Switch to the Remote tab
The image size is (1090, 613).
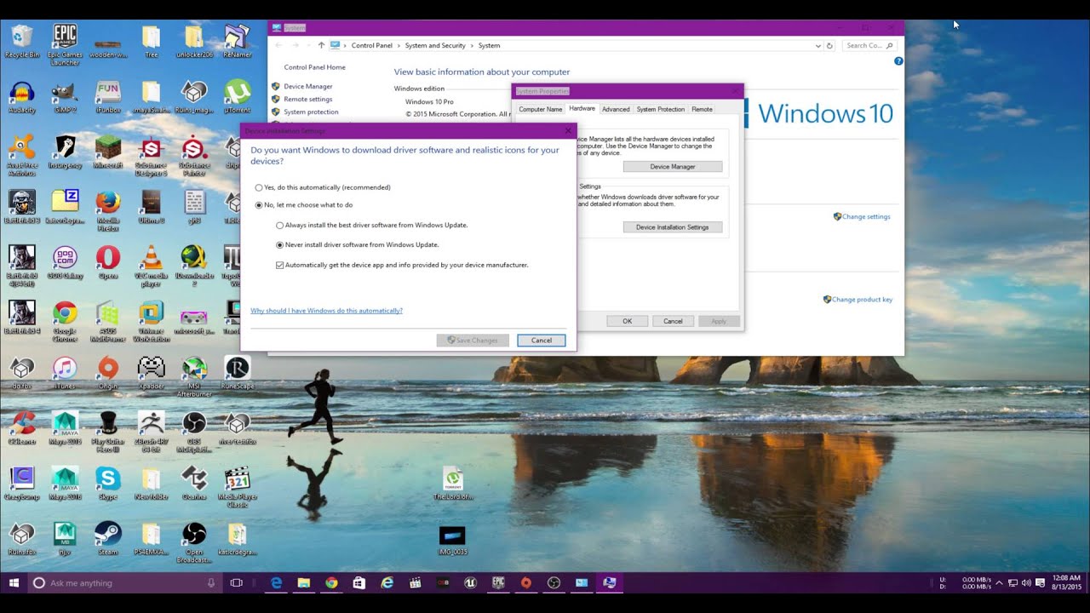[x=703, y=109]
